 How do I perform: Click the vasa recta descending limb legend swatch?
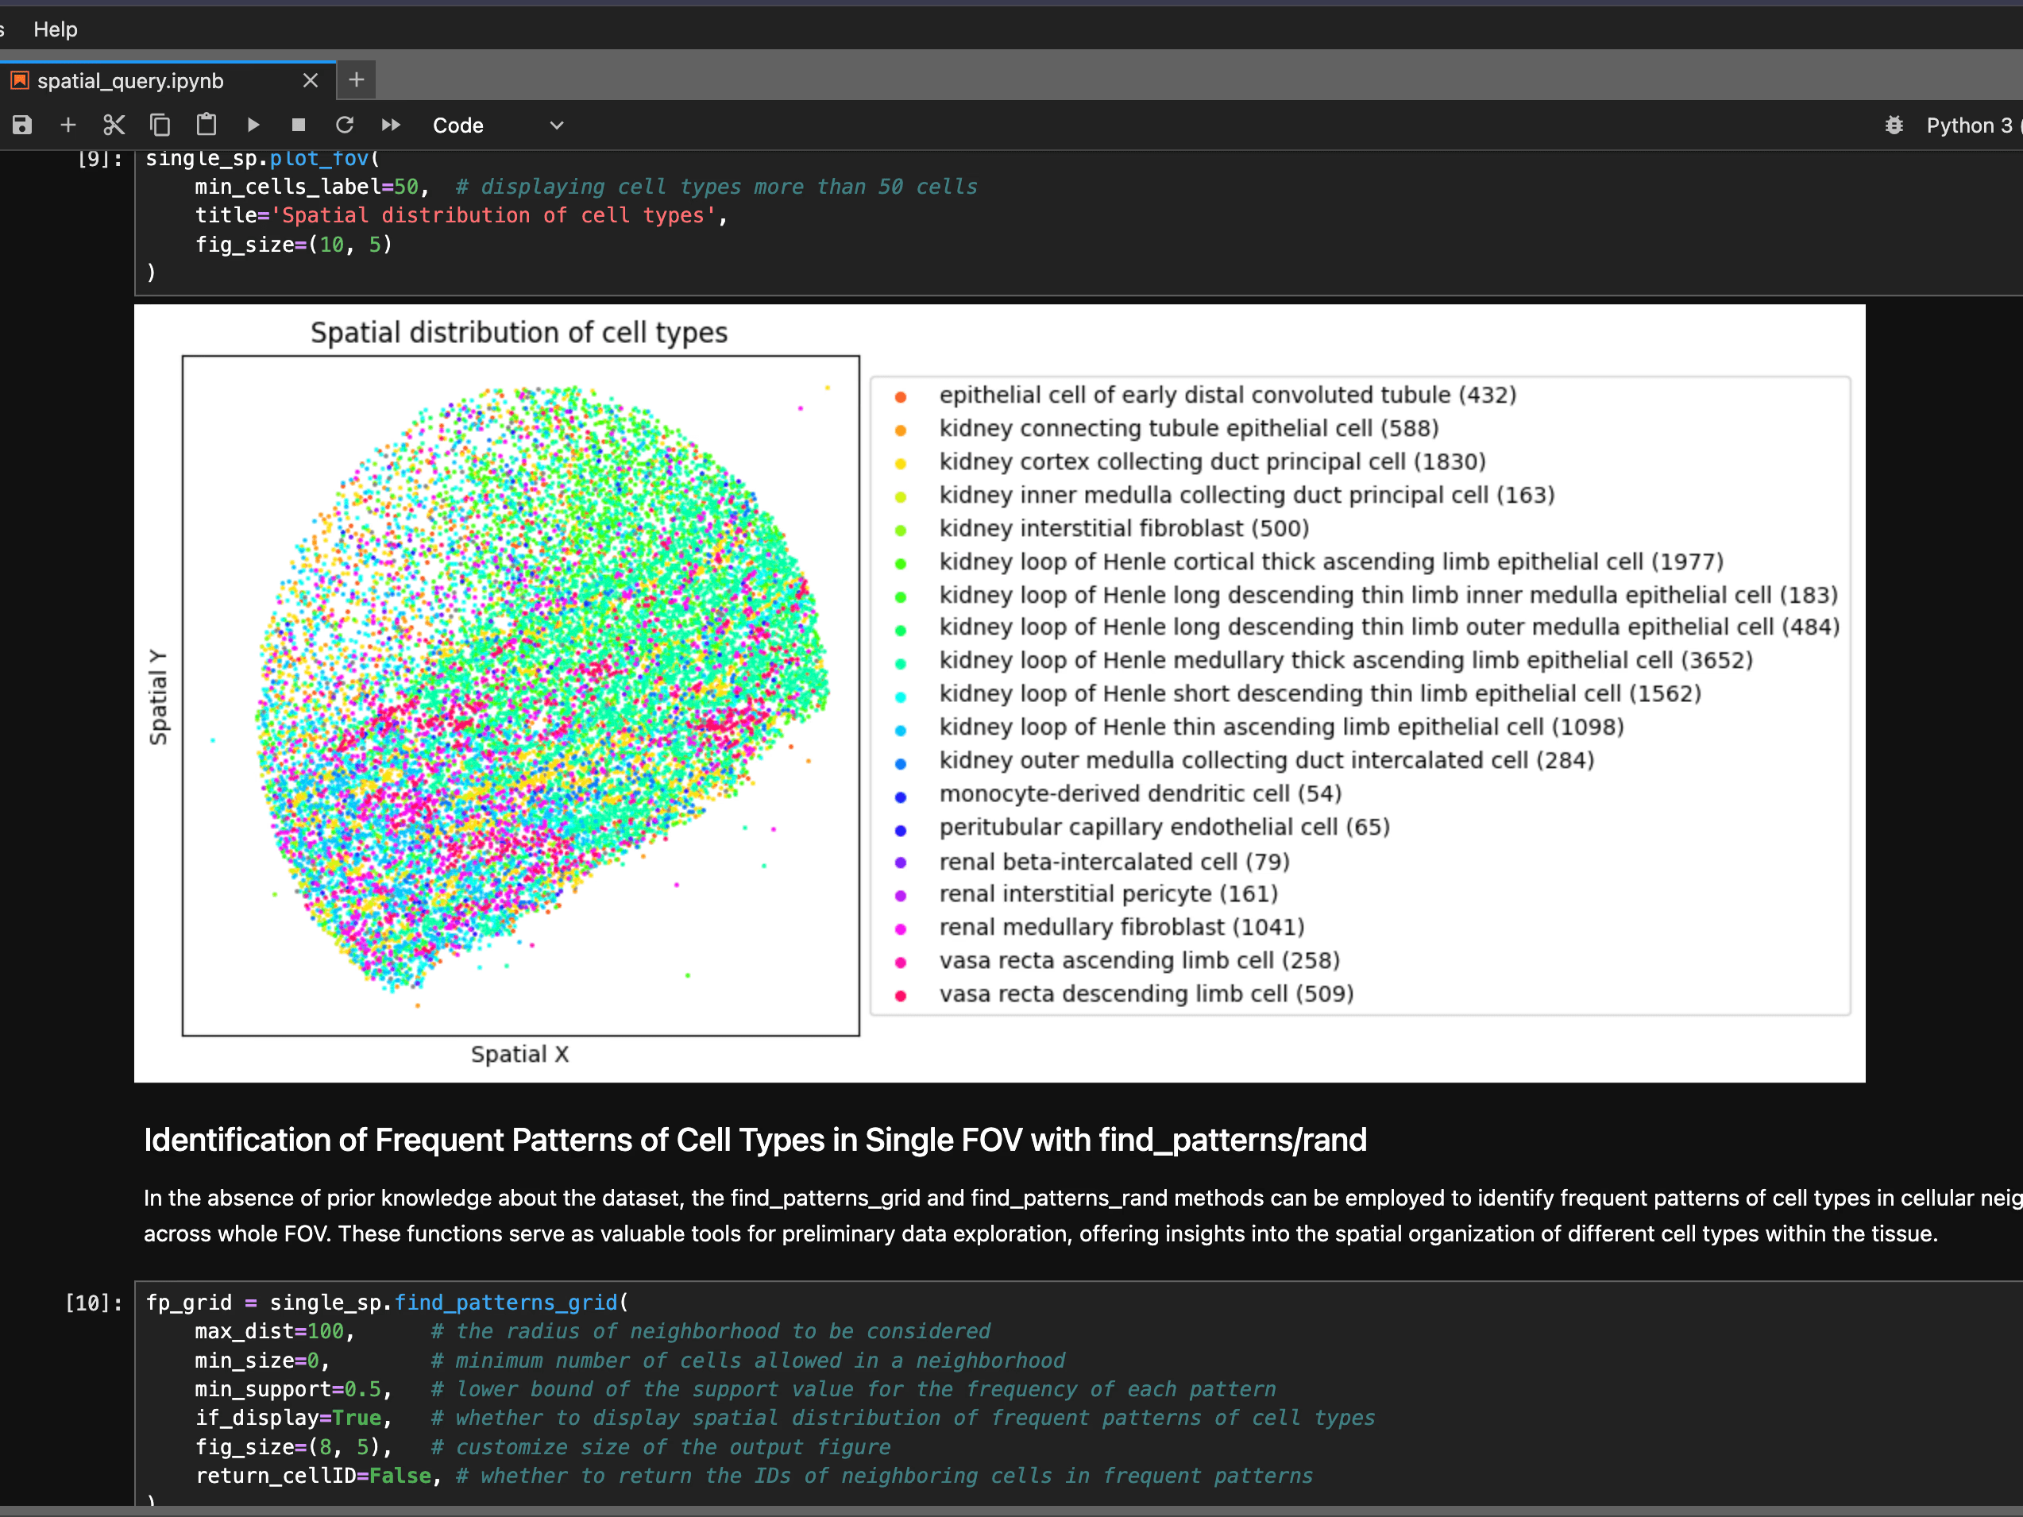click(x=901, y=996)
